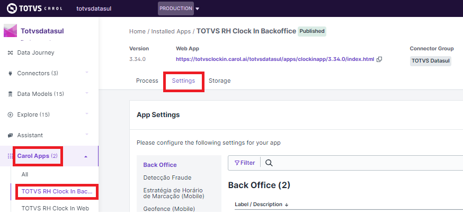The image size is (463, 213).
Task: Switch to the Settings tab
Action: click(183, 81)
